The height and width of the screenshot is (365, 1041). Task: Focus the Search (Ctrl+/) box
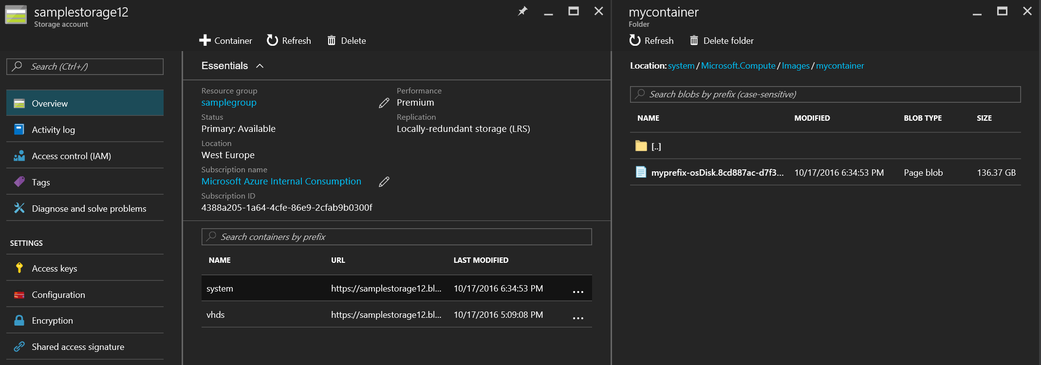point(85,67)
